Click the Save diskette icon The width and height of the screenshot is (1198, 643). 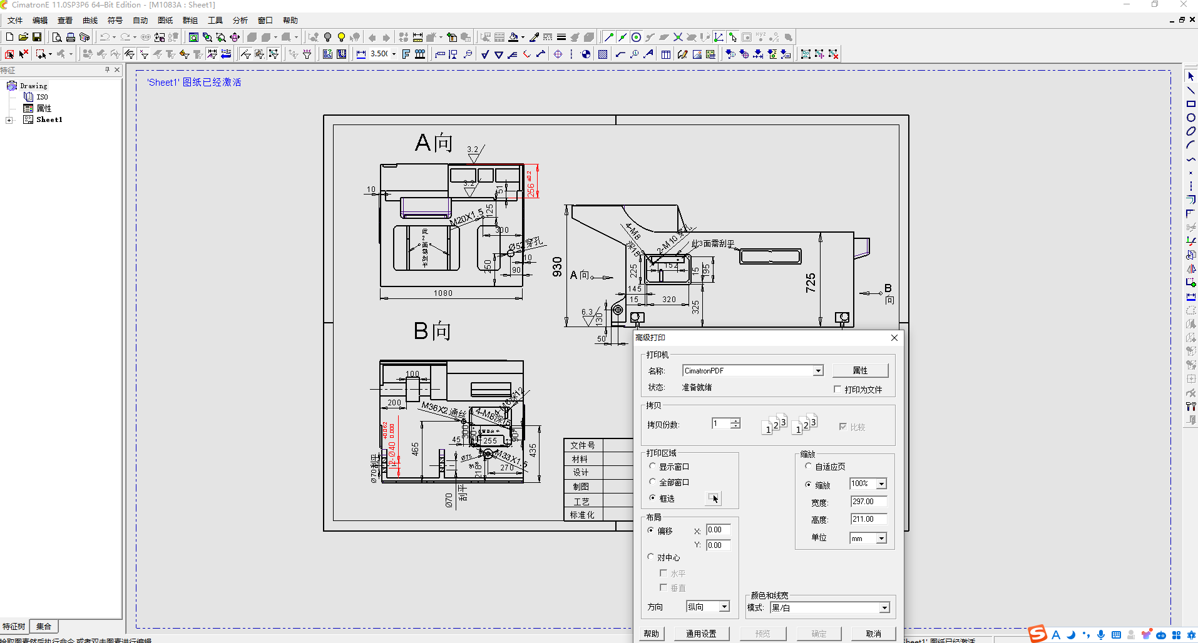37,38
